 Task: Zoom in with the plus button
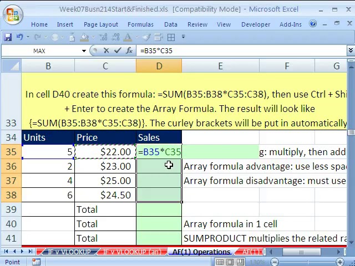[x=340, y=262]
